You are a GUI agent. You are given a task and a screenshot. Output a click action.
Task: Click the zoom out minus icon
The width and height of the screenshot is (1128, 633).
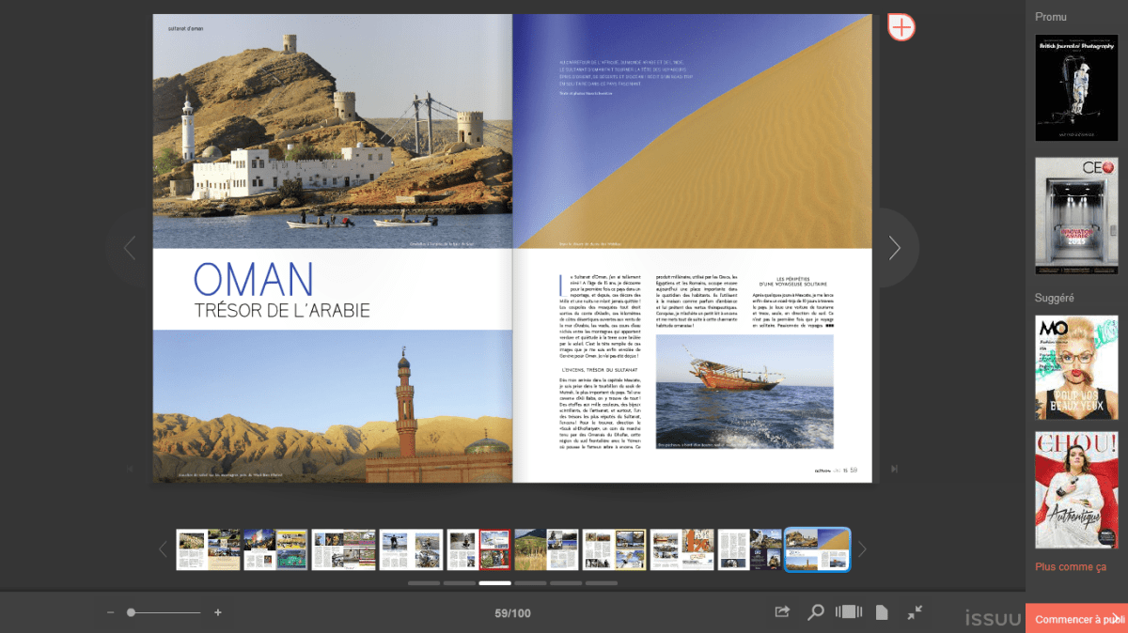click(110, 612)
